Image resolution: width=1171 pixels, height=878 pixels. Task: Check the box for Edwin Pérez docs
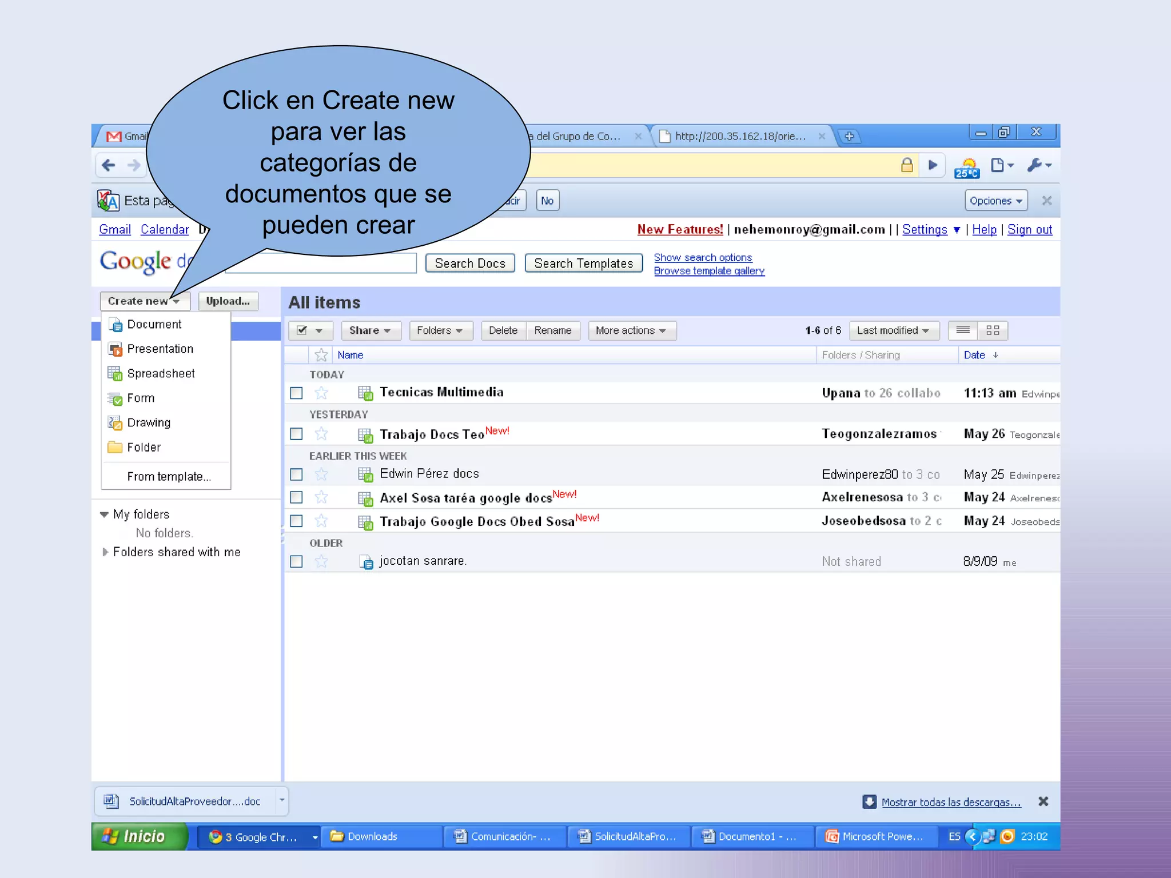point(296,474)
